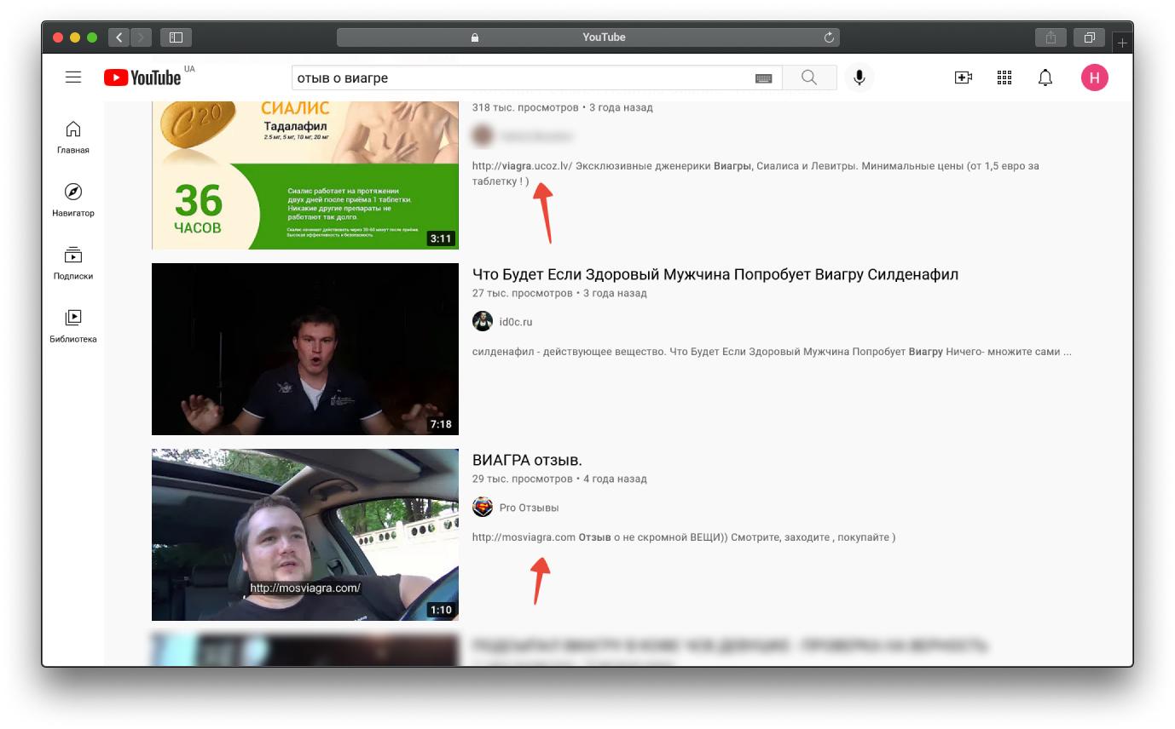Go back with Safari's back arrow

(x=119, y=37)
